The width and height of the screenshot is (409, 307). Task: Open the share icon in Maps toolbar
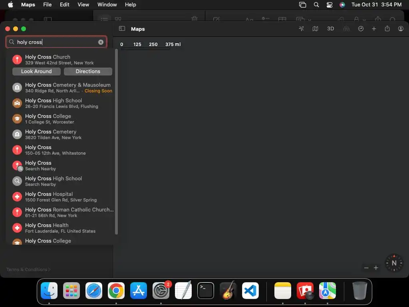(387, 28)
